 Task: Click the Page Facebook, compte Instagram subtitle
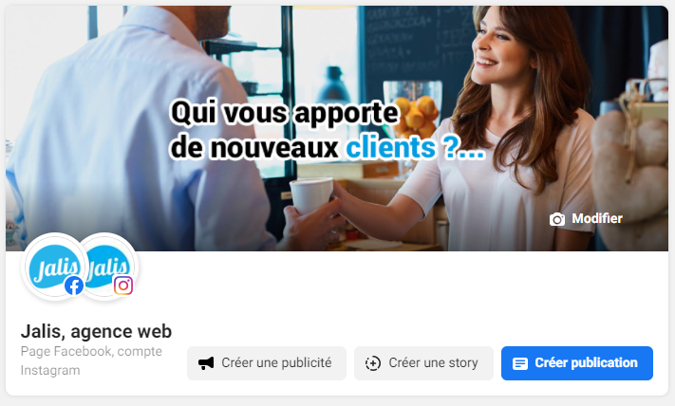click(91, 360)
